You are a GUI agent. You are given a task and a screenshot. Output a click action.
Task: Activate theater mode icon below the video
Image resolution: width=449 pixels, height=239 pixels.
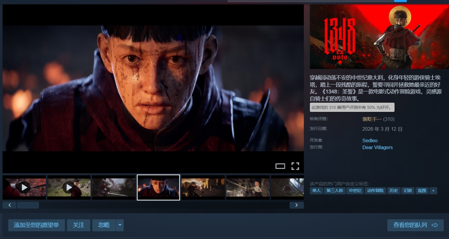pos(280,166)
